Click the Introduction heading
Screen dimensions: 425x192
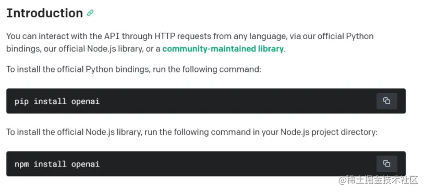(44, 13)
